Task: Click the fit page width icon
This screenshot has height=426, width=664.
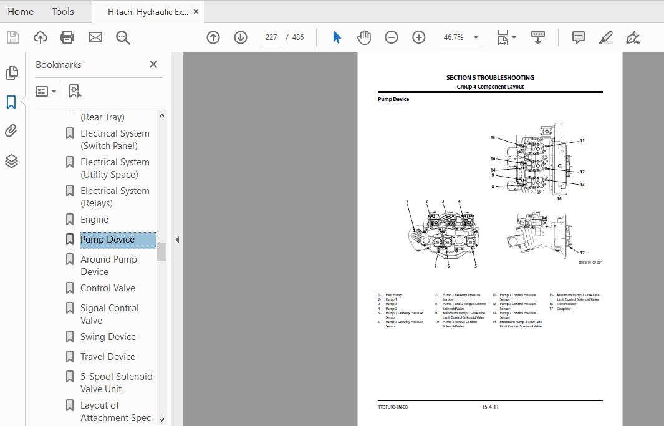Action: [x=503, y=37]
